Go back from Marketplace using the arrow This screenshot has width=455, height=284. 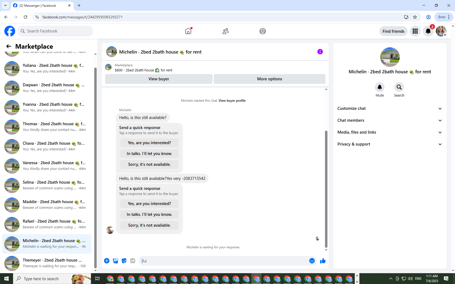pos(9,46)
